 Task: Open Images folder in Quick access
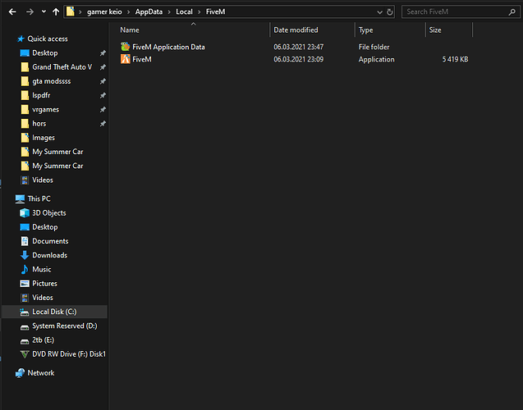[44, 138]
